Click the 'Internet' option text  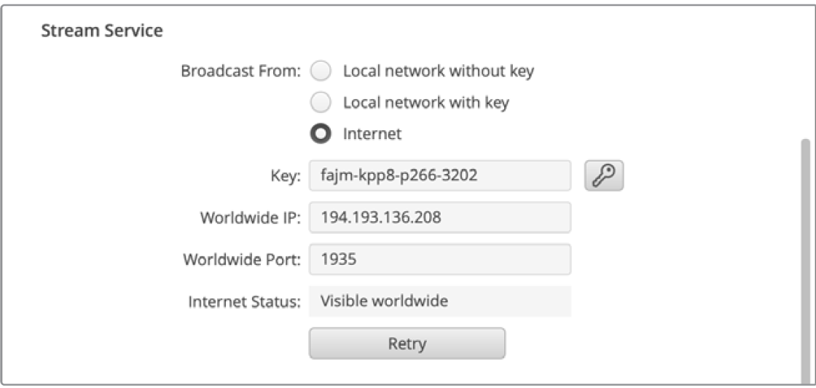(x=372, y=134)
